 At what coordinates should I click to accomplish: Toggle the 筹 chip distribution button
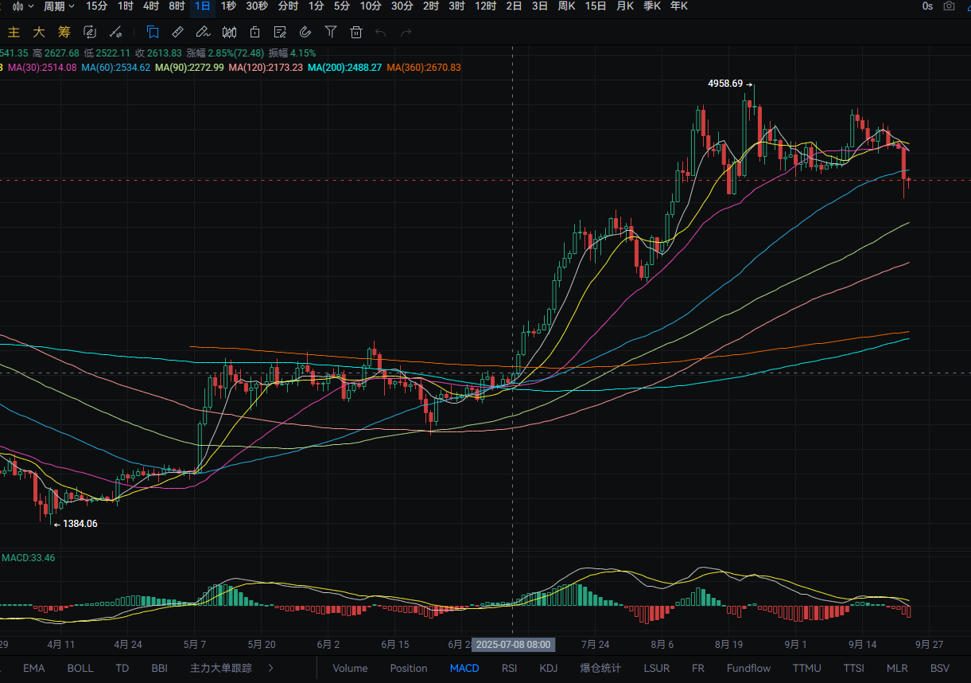[64, 33]
